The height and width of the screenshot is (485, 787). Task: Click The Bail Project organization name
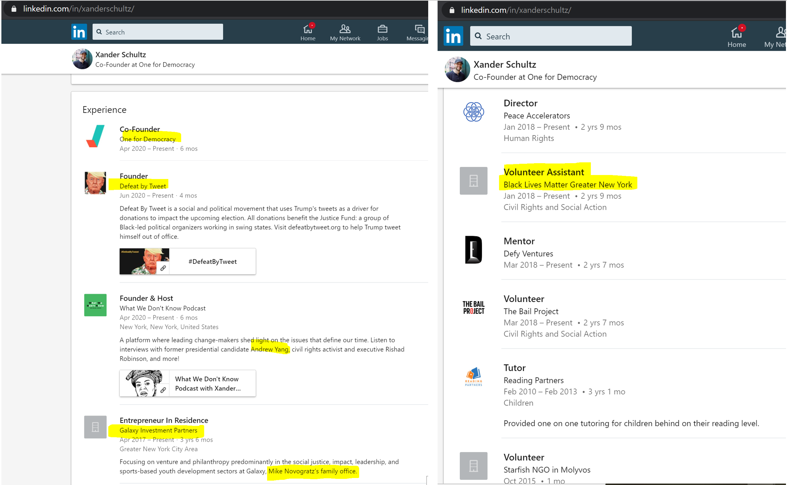pyautogui.click(x=531, y=311)
